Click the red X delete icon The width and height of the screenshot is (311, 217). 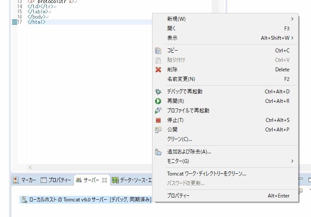tap(158, 70)
